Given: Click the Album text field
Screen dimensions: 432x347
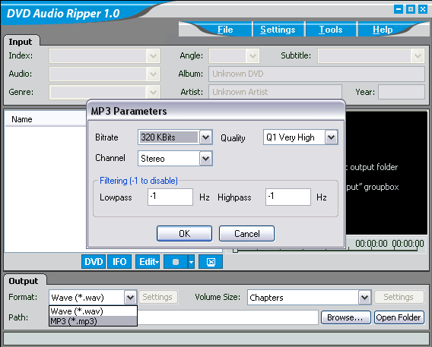Looking at the screenshot, I should point(316,74).
